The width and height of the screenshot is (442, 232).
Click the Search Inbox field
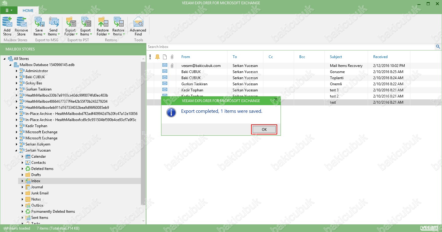pyautogui.click(x=291, y=47)
